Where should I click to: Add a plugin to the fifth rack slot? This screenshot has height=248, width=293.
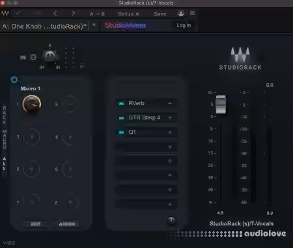coord(170,161)
